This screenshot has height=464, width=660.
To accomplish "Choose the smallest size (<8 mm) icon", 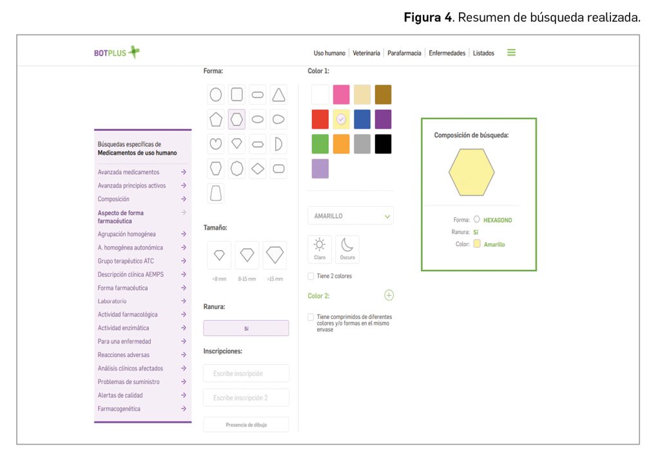I will (219, 255).
